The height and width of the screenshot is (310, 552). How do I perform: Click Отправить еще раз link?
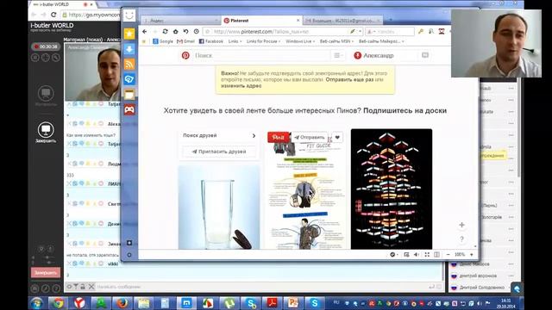click(x=349, y=80)
